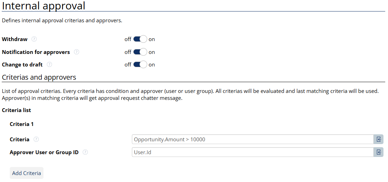
Task: Click the help icon beside the Criteria label
Action: click(x=36, y=140)
